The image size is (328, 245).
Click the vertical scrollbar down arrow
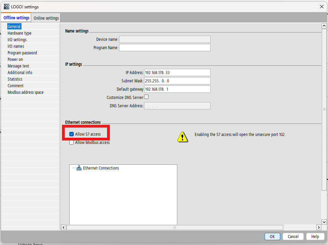(324, 222)
